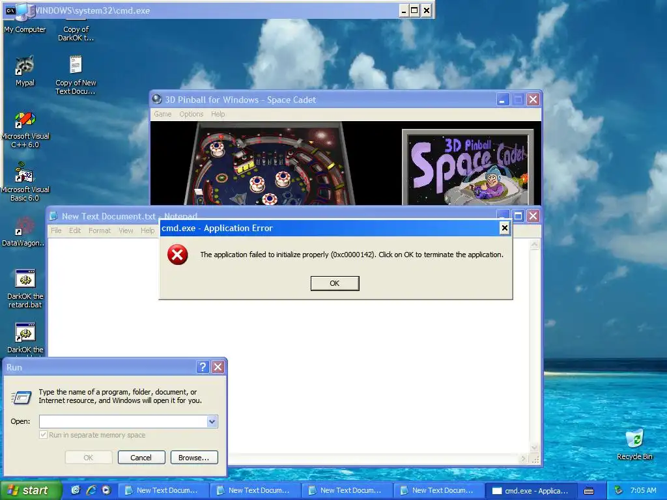
Task: Click the Show Desktop quick launch icon
Action: pyautogui.click(x=76, y=490)
